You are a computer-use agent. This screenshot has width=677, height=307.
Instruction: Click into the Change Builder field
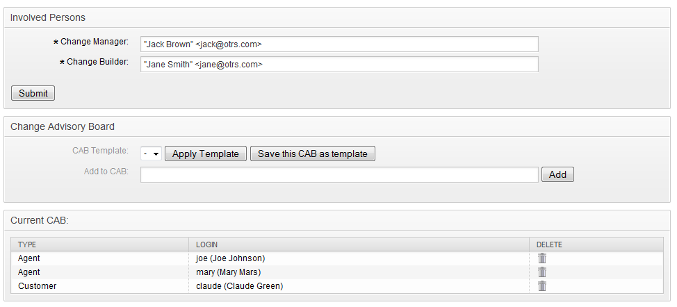click(339, 65)
